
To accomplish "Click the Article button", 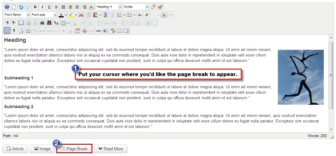I will pyautogui.click(x=15, y=149).
